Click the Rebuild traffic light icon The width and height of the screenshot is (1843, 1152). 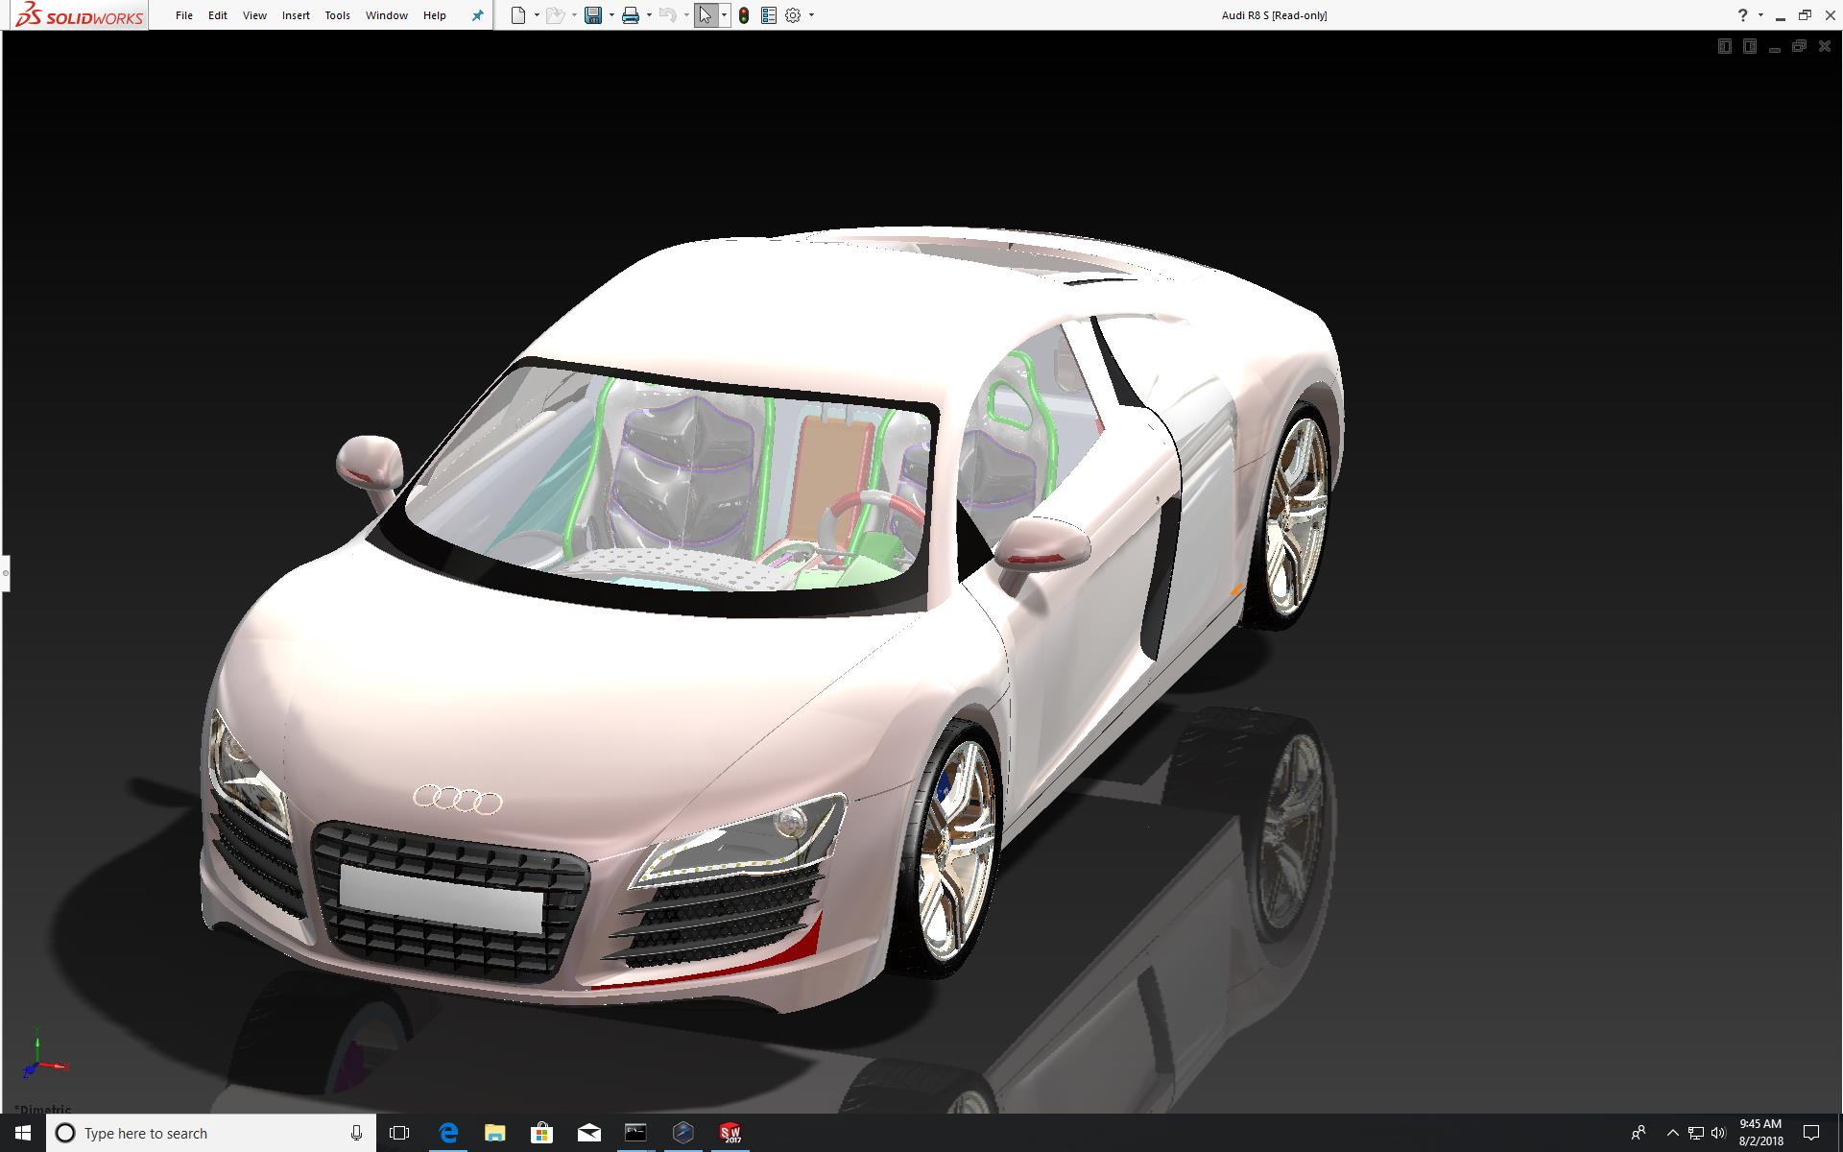pyautogui.click(x=744, y=15)
